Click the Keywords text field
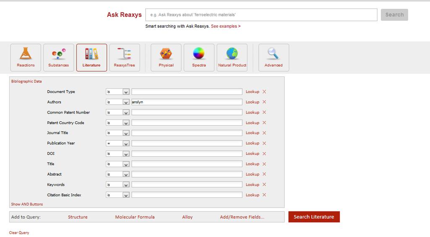 [187, 184]
